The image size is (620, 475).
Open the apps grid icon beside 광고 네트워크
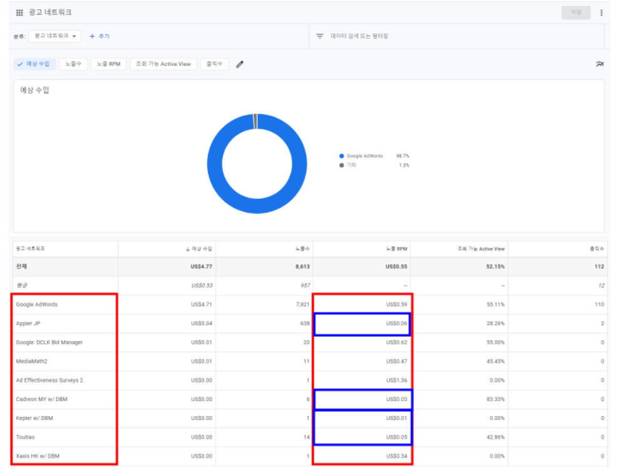click(19, 13)
